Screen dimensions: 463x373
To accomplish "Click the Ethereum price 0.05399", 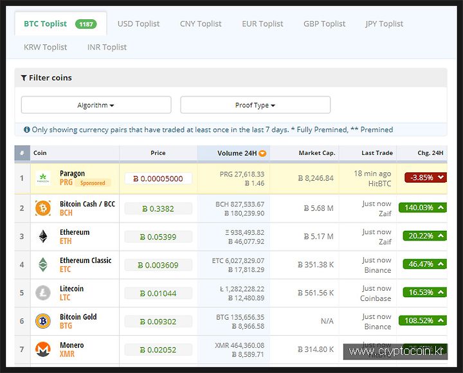I will 158,237.
